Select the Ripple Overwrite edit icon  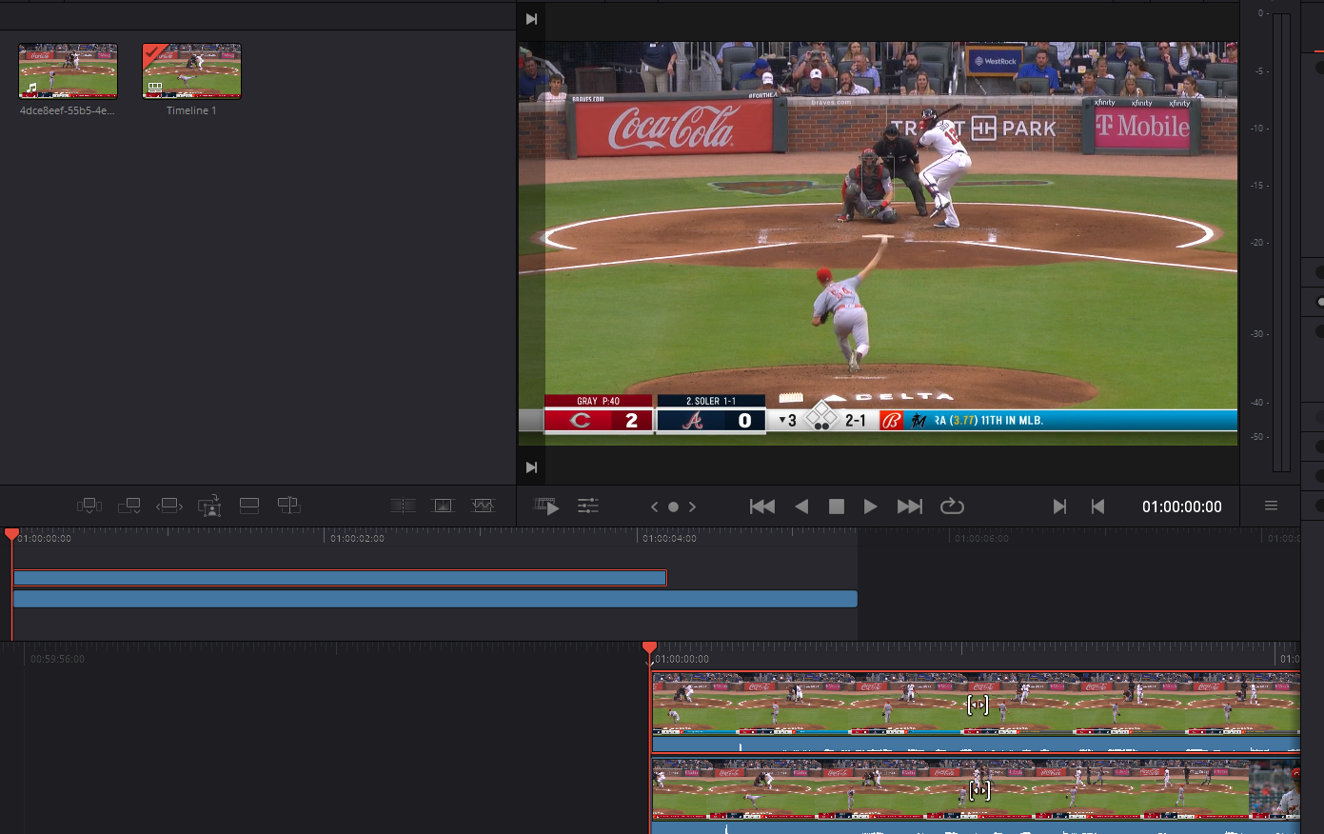[168, 506]
